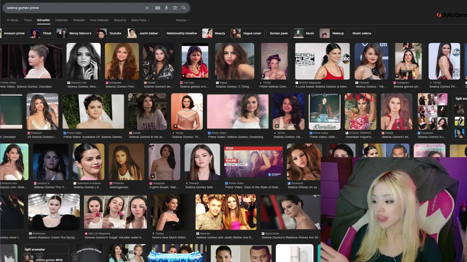Open the Facebook 'Selena Gomez is i...' collage image
Screen dimensions: 467x262
(x=432, y=111)
